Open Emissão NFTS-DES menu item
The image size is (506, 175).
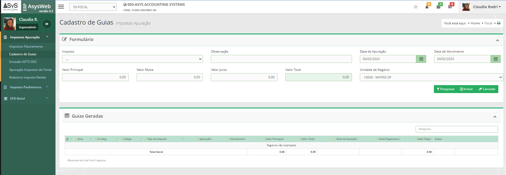coord(23,62)
